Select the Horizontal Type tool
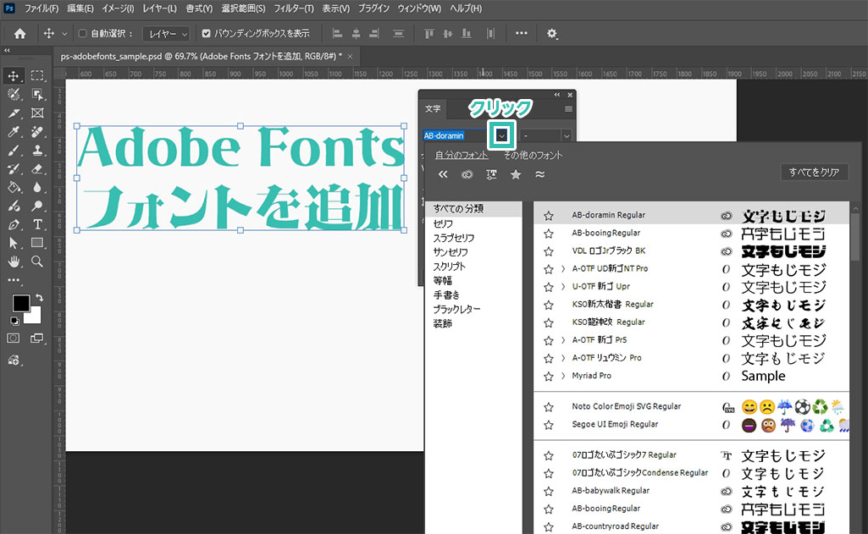This screenshot has width=868, height=534. pos(37,224)
